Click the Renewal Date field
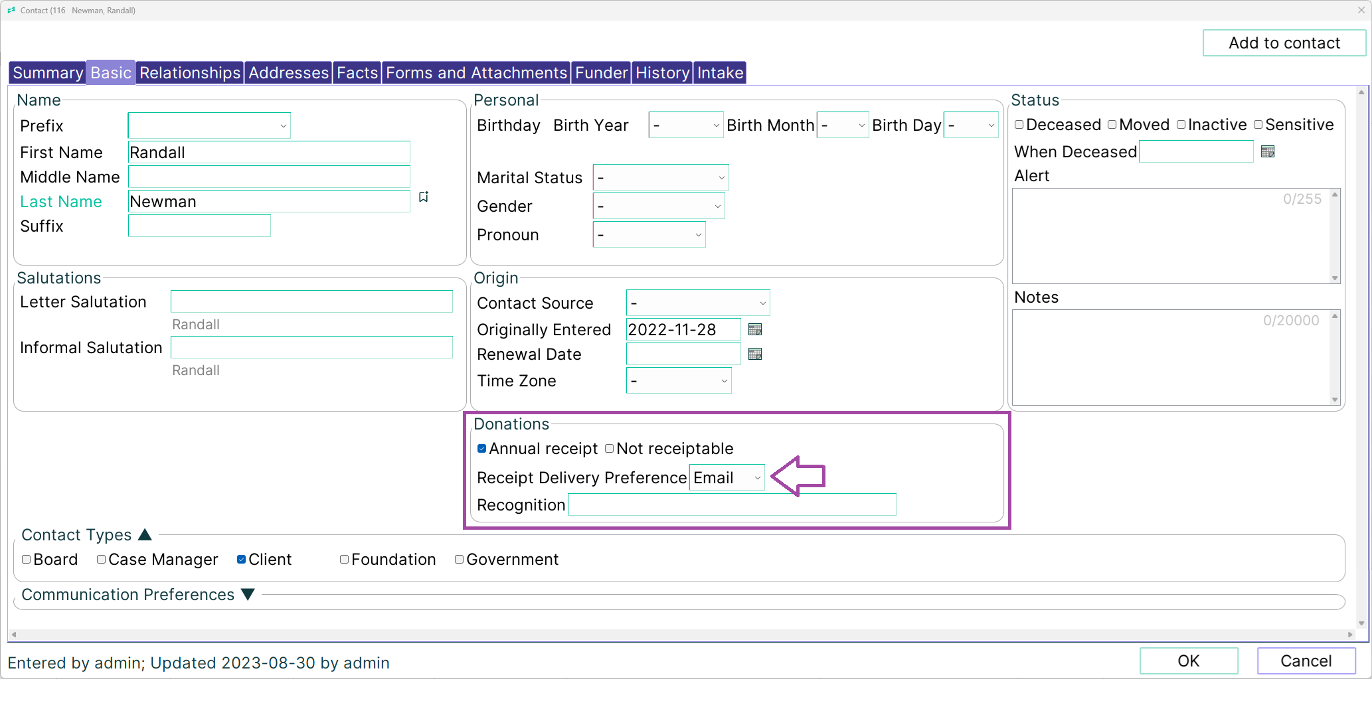1372x703 pixels. 683,354
